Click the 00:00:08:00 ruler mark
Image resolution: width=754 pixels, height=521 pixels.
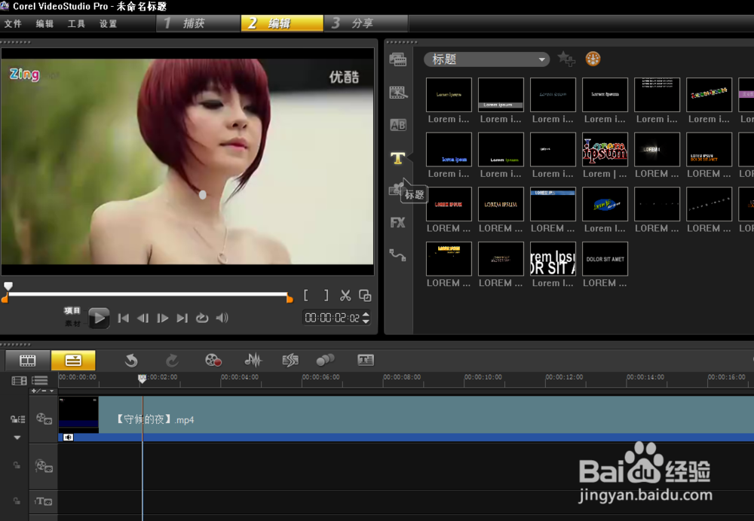pyautogui.click(x=402, y=377)
